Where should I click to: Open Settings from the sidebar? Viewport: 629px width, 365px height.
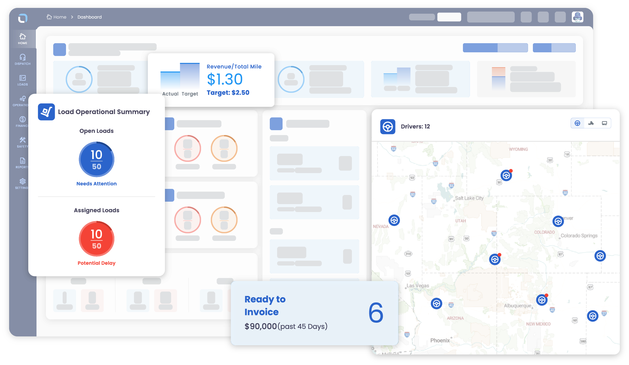pyautogui.click(x=23, y=183)
